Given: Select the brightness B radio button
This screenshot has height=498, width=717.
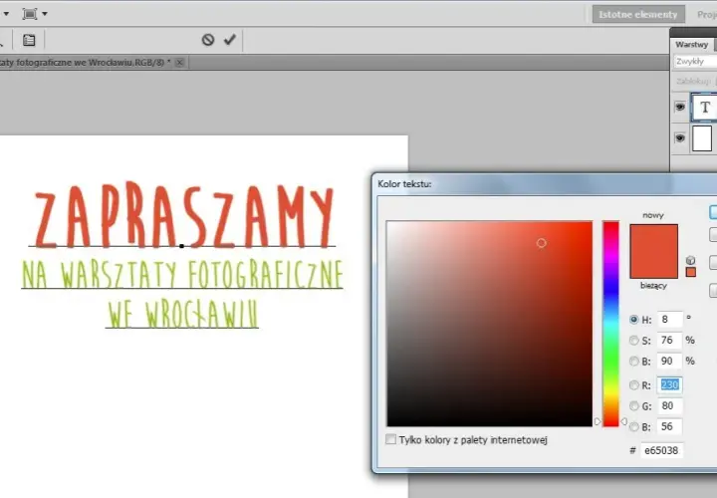Looking at the screenshot, I should (633, 362).
